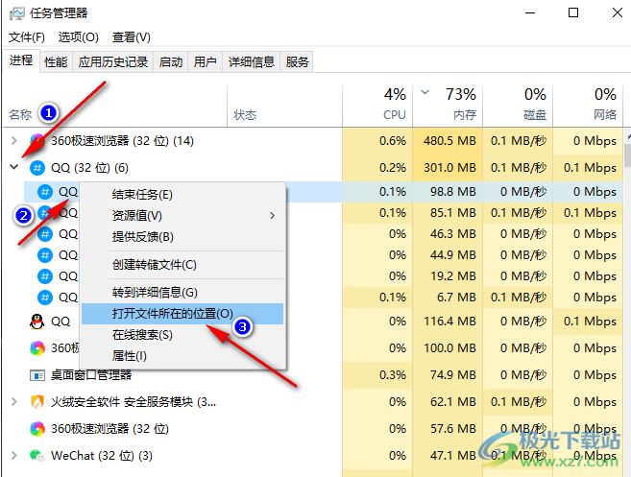Switch to the 服务 tab
The width and height of the screenshot is (631, 477).
pos(297,62)
